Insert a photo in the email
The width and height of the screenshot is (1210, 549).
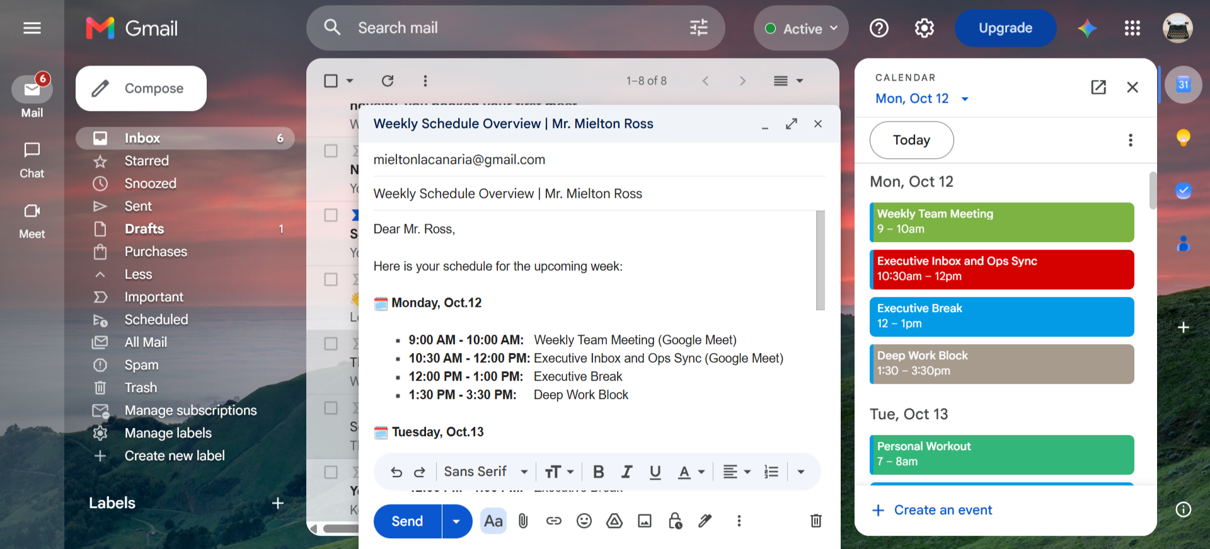pyautogui.click(x=645, y=521)
